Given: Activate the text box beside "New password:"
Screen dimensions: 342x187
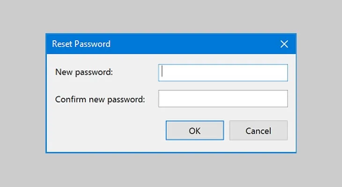Looking at the screenshot, I should click(x=223, y=73).
